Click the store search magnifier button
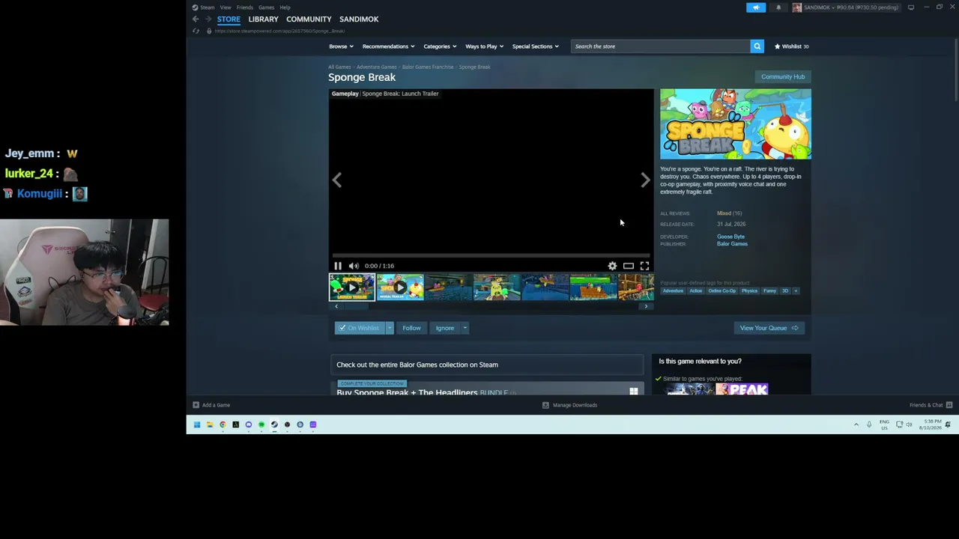959x539 pixels. (757, 46)
